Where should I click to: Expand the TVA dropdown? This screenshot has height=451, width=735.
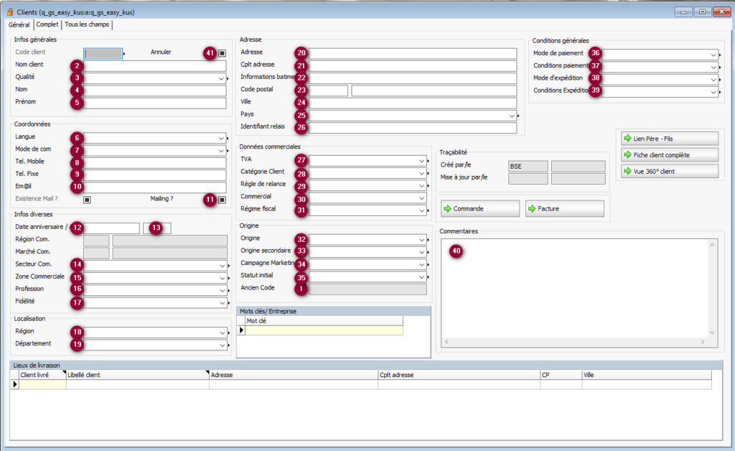tap(422, 161)
